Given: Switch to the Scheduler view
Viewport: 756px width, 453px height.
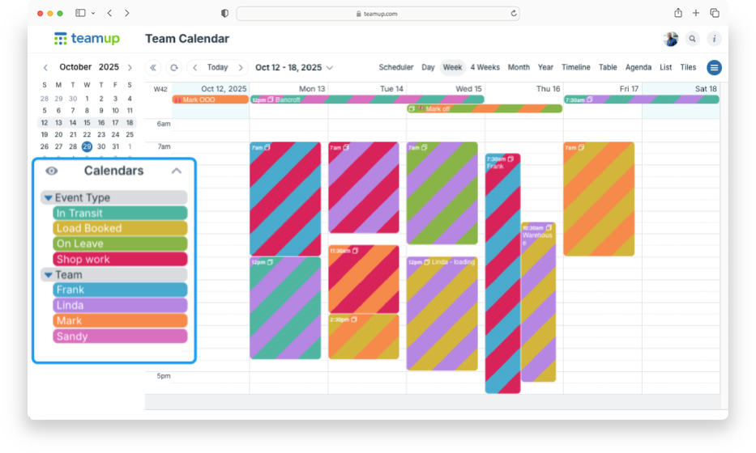Looking at the screenshot, I should click(x=396, y=68).
